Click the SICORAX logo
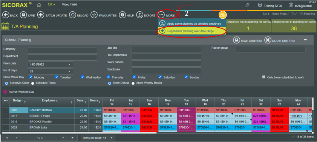 (17, 5)
